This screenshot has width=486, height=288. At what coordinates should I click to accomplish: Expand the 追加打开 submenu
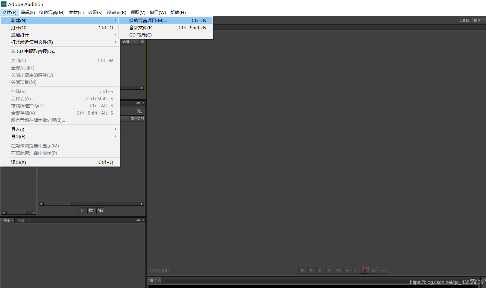pos(60,35)
